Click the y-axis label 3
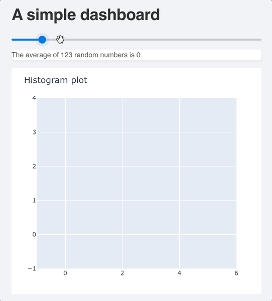Screen dimensions: 272x301 pos(34,132)
